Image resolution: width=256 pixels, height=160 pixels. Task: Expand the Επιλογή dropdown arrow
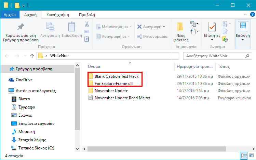(x=243, y=40)
